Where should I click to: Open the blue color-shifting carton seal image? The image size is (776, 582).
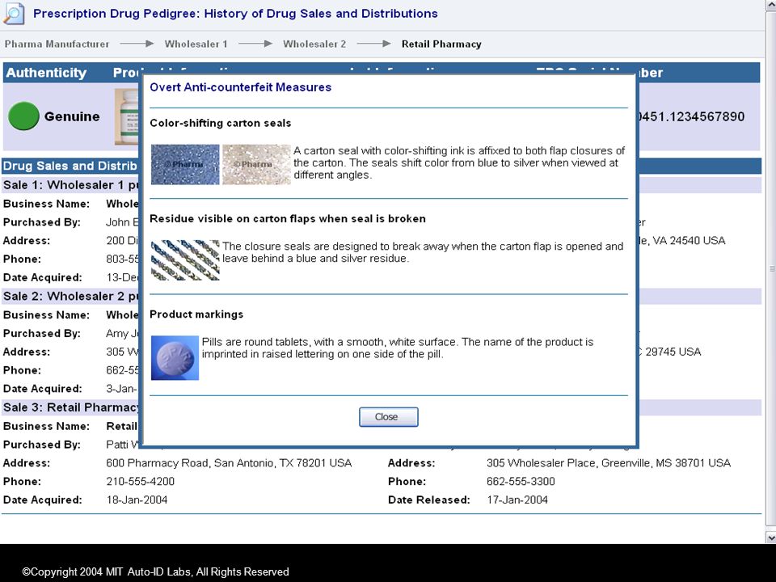coord(185,164)
